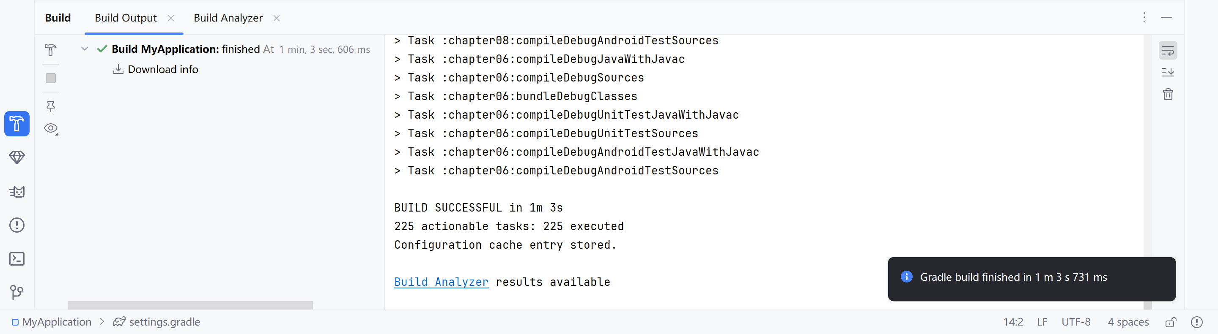Open the eye view options dropdown
This screenshot has width=1218, height=334.
51,128
